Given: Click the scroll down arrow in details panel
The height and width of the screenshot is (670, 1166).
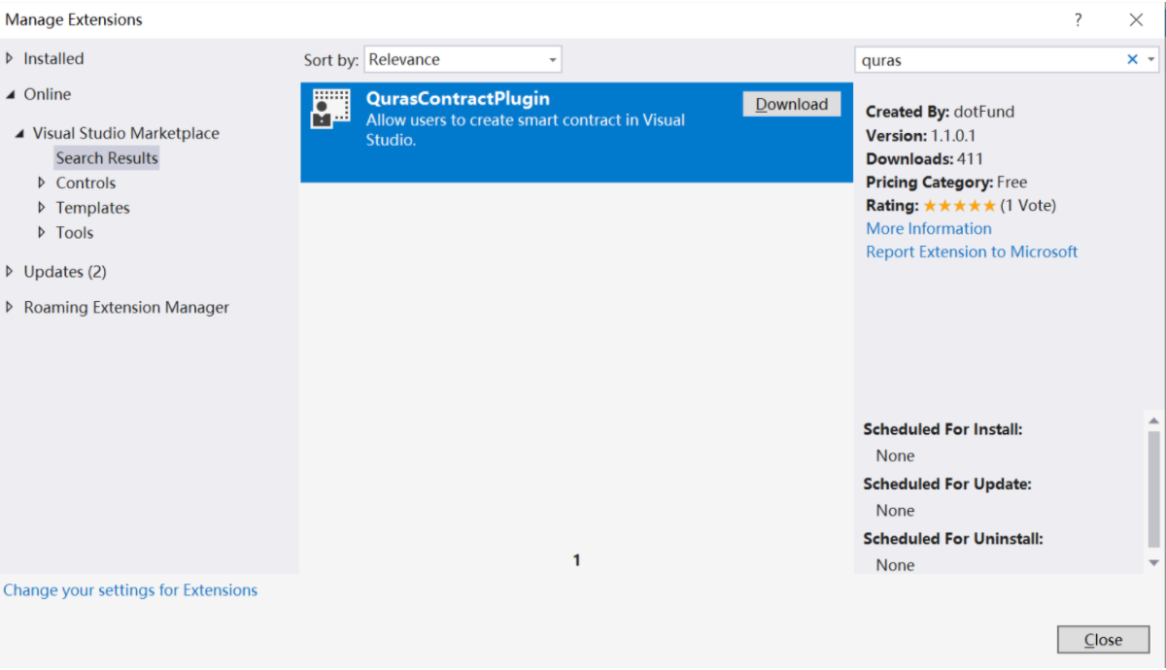Looking at the screenshot, I should (1153, 563).
